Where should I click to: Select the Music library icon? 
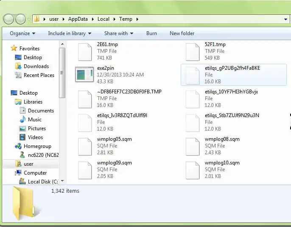(x=22, y=120)
